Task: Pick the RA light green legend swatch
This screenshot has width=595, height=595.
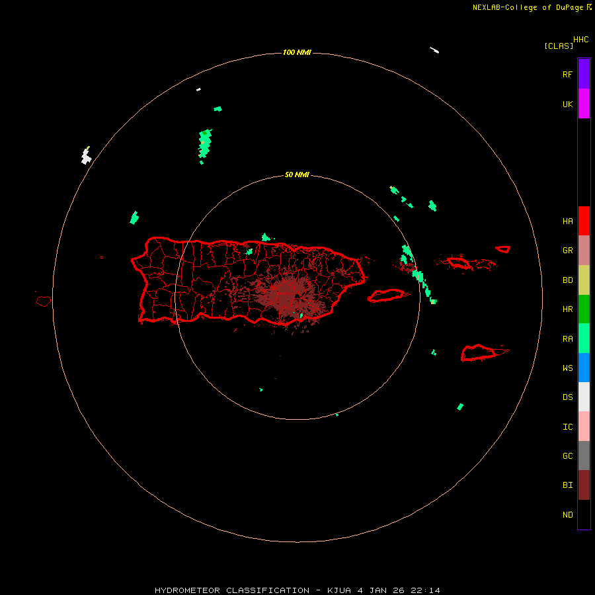Action: pyautogui.click(x=584, y=338)
